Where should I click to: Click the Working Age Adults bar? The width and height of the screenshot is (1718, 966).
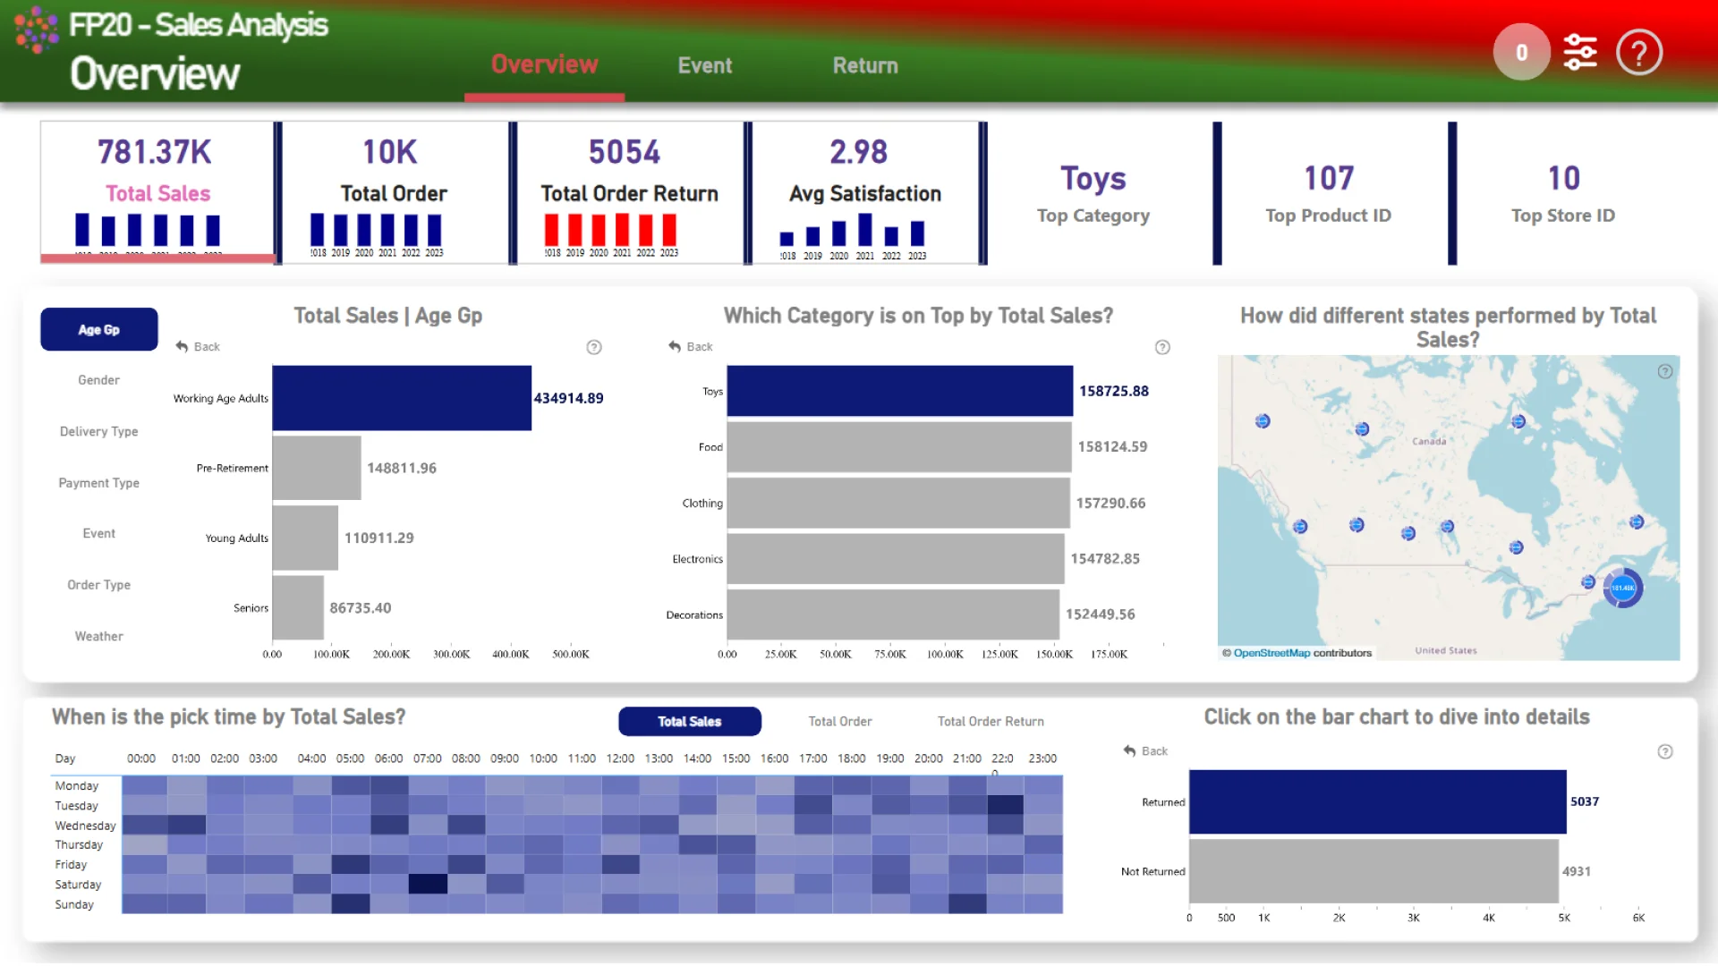coord(402,398)
